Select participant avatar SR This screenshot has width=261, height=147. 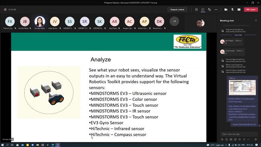(85, 21)
